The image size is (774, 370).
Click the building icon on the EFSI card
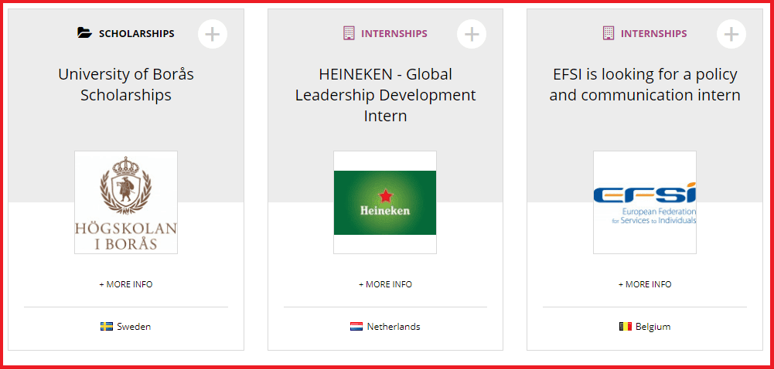point(608,33)
